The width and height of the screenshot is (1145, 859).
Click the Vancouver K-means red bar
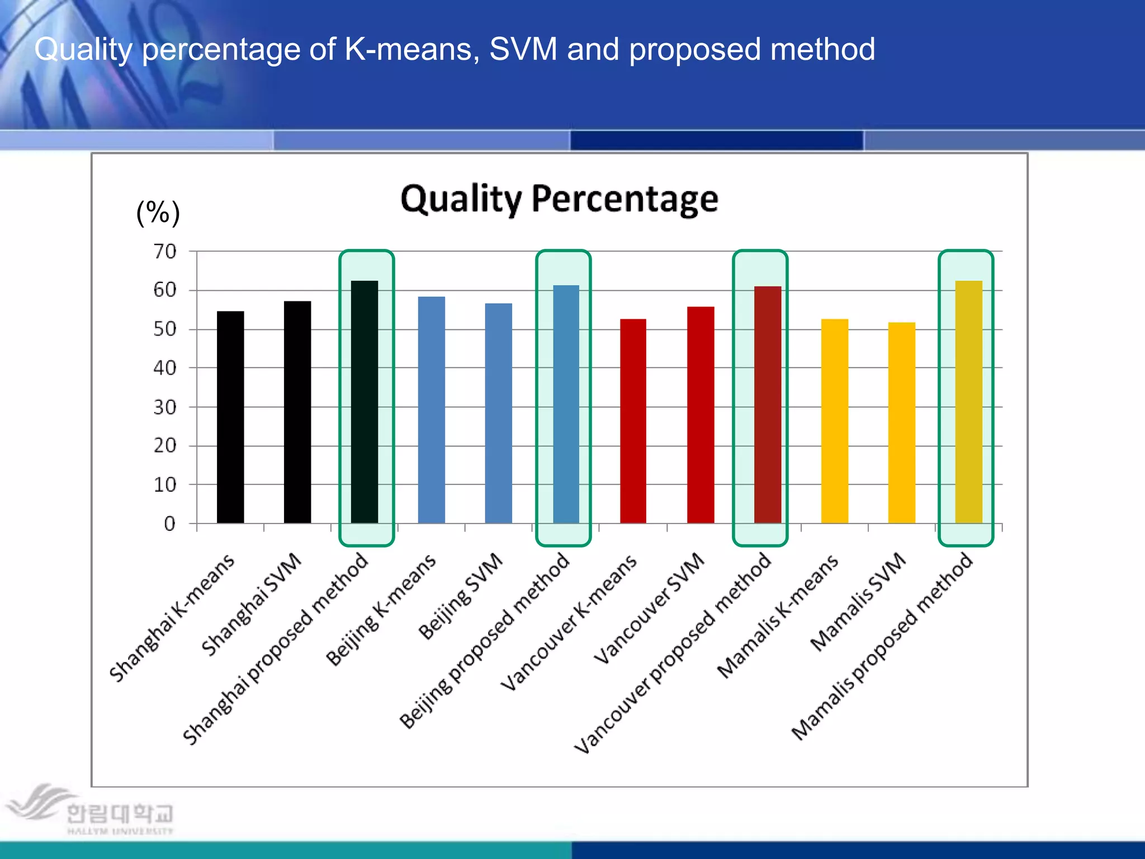[633, 421]
